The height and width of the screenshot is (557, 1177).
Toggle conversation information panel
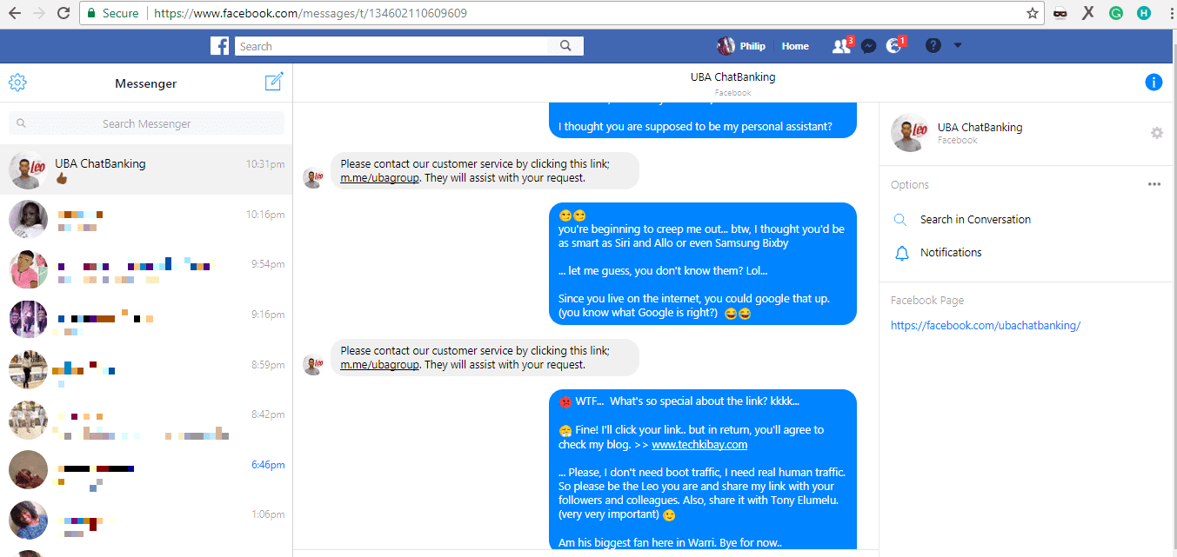tap(1154, 83)
